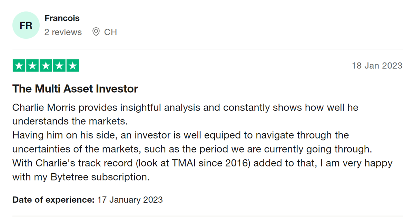Screen dimensions: 414x221
Task: Open 'The Multi Asset Investor' review title
Action: pyautogui.click(x=75, y=89)
